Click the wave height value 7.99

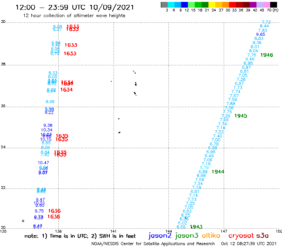point(224,120)
